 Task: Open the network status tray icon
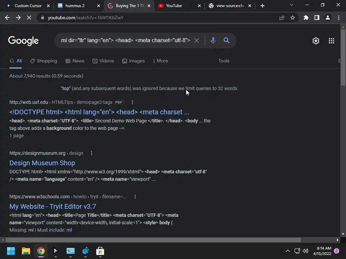coord(297,251)
